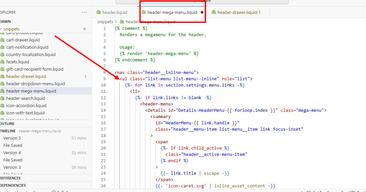Screen dimensions: 366x192
Task: Open gift-card-recipient-form.liquid from the file list
Action: [35, 69]
